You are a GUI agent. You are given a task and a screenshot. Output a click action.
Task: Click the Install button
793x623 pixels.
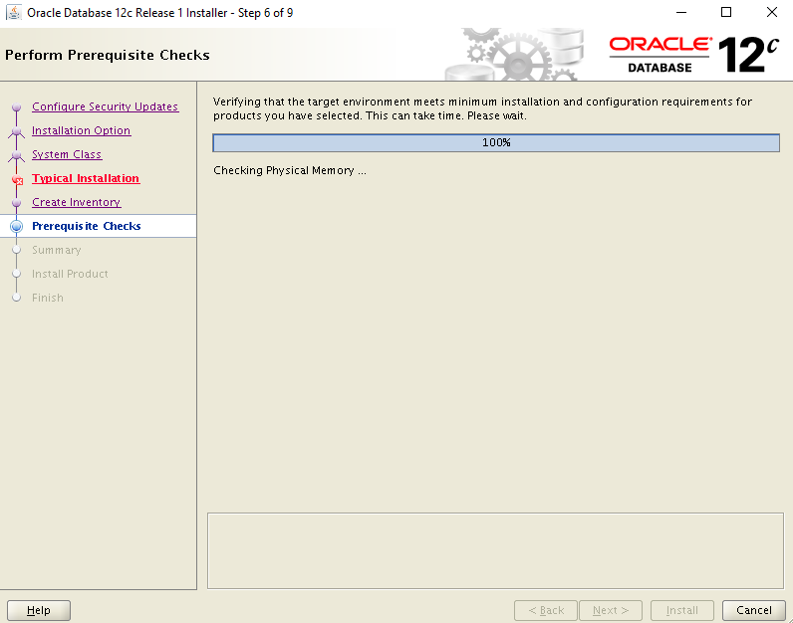pyautogui.click(x=682, y=610)
